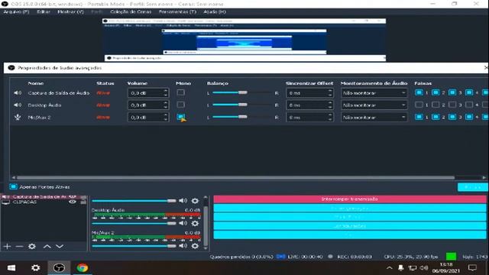Open source properties gear in sources toolbar
489x275 pixels.
tap(32, 246)
